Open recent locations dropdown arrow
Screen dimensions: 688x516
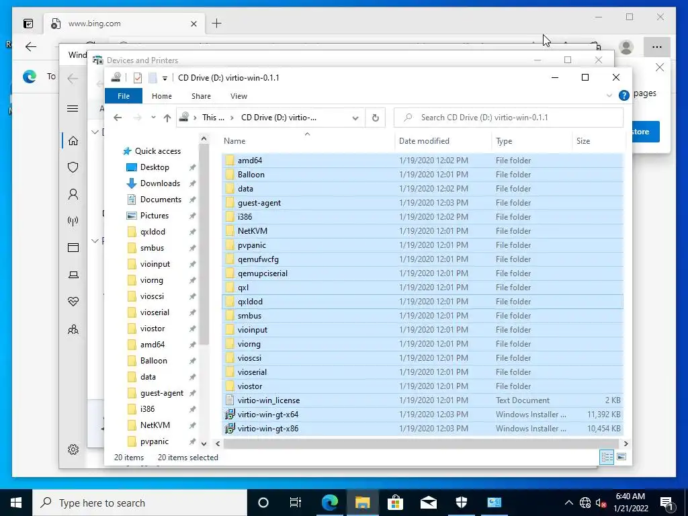(153, 118)
